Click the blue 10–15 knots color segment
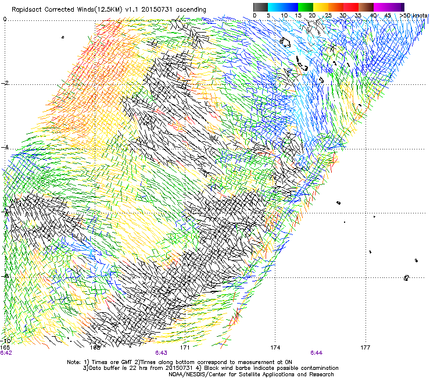This screenshot has height=378, width=430. pyautogui.click(x=291, y=7)
